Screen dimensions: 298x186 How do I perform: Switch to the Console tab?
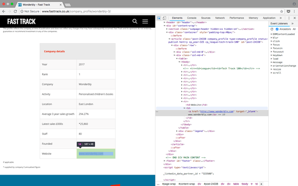[192, 18]
